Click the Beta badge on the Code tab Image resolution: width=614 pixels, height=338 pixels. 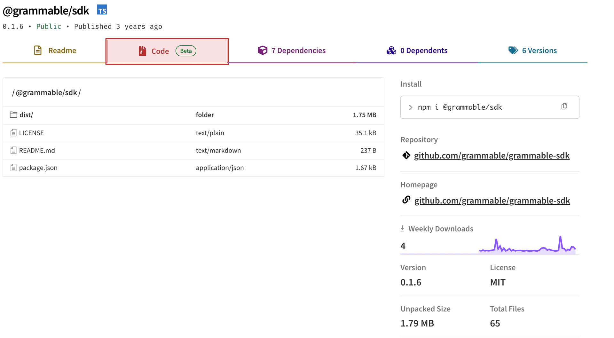coord(186,51)
